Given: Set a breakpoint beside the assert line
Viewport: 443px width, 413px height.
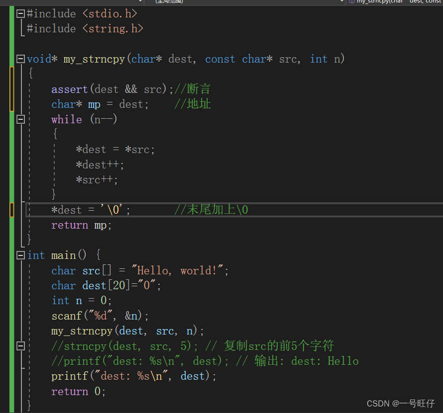Looking at the screenshot, I should (5, 89).
